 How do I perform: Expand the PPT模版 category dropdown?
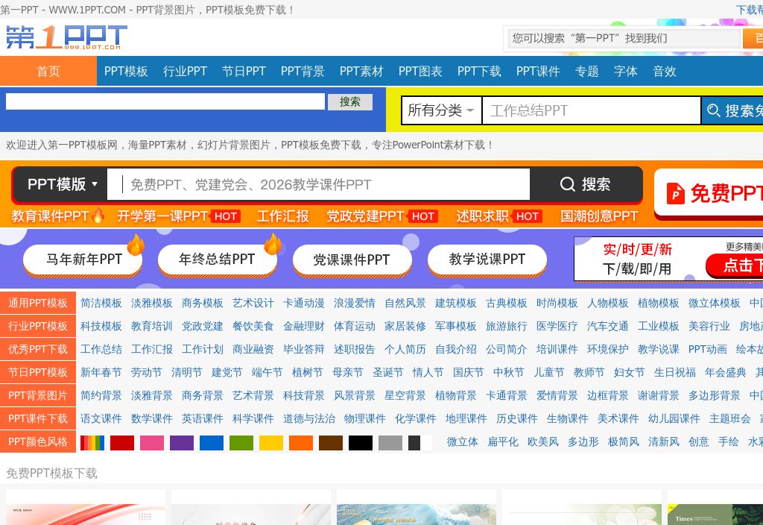(x=60, y=184)
